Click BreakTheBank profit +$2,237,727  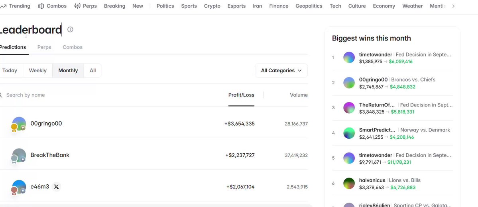tap(240, 155)
